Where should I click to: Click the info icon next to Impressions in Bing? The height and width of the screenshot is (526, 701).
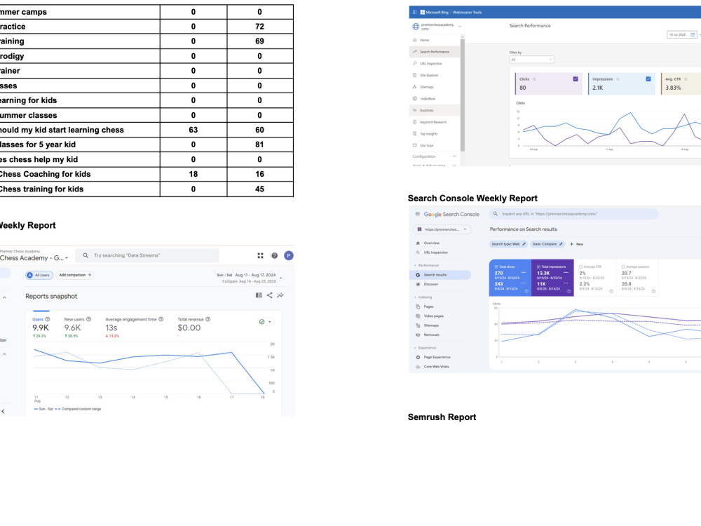point(618,79)
